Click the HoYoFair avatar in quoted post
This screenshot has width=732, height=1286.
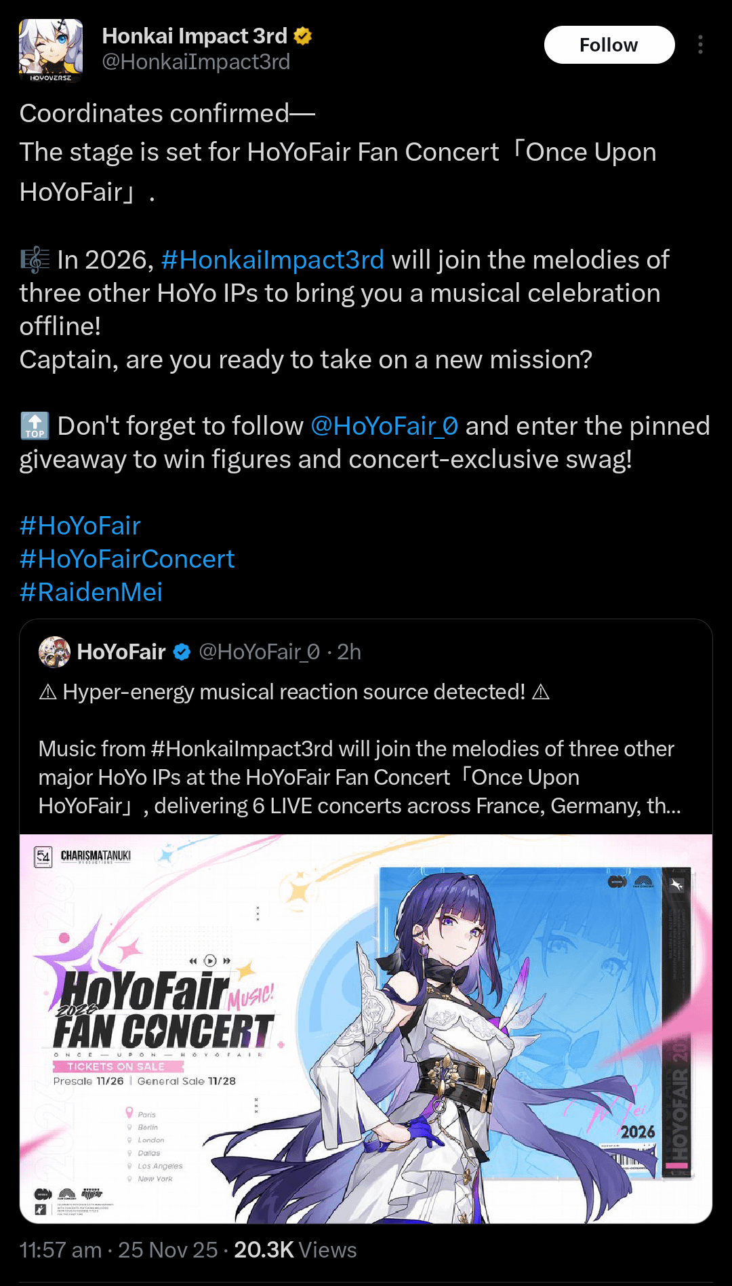[x=54, y=652]
